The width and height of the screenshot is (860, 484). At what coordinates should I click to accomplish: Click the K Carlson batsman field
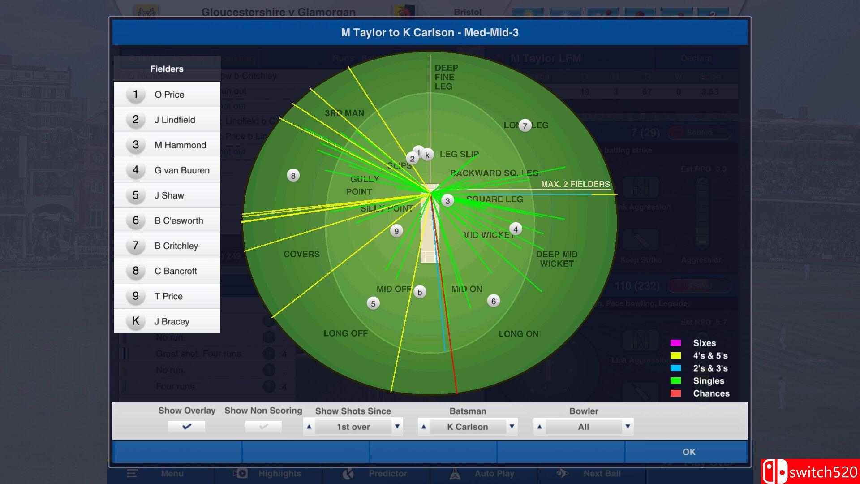(x=467, y=427)
